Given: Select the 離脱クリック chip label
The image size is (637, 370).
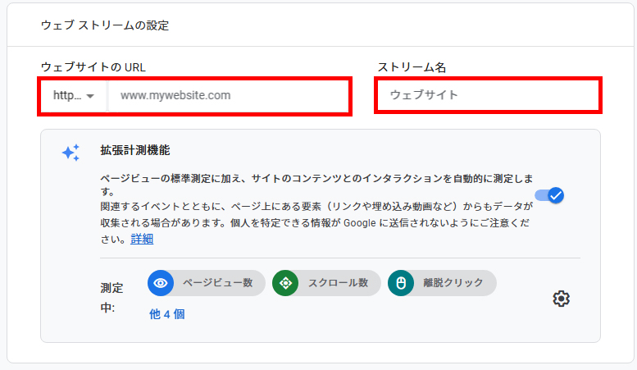Looking at the screenshot, I should click(x=453, y=282).
